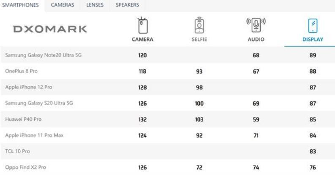Open Apple iPhone 12 Pro entry
The height and width of the screenshot is (175, 335).
click(x=29, y=87)
